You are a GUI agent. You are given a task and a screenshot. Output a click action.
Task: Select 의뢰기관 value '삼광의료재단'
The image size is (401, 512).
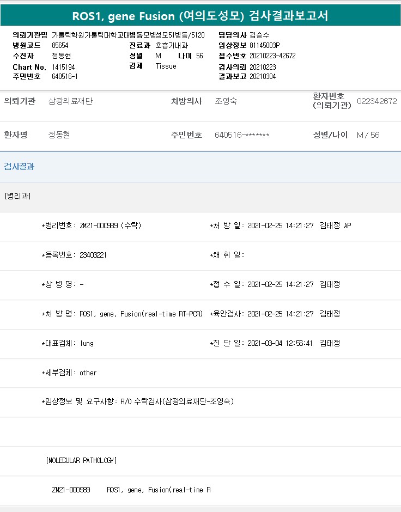pos(70,101)
